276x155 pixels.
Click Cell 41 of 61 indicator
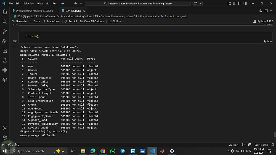tap(261, 145)
